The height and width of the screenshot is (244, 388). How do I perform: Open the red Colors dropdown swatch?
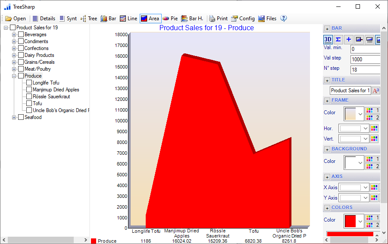click(x=354, y=221)
